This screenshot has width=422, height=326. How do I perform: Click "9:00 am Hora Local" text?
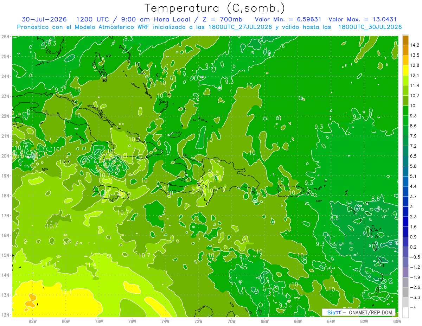155,19
